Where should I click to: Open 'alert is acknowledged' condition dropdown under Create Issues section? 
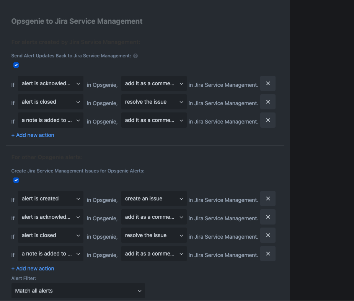(51, 217)
